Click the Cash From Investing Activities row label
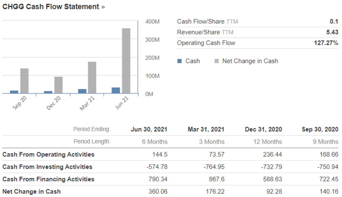Image resolution: width=342 pixels, height=197 pixels. click(x=47, y=167)
